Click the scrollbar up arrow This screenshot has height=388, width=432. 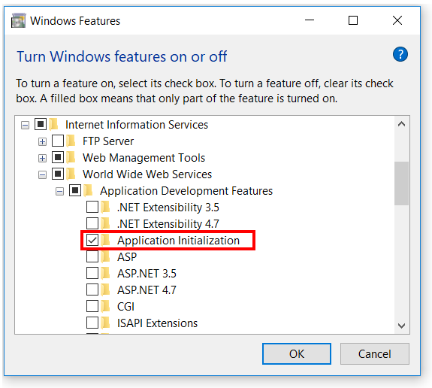tap(401, 124)
